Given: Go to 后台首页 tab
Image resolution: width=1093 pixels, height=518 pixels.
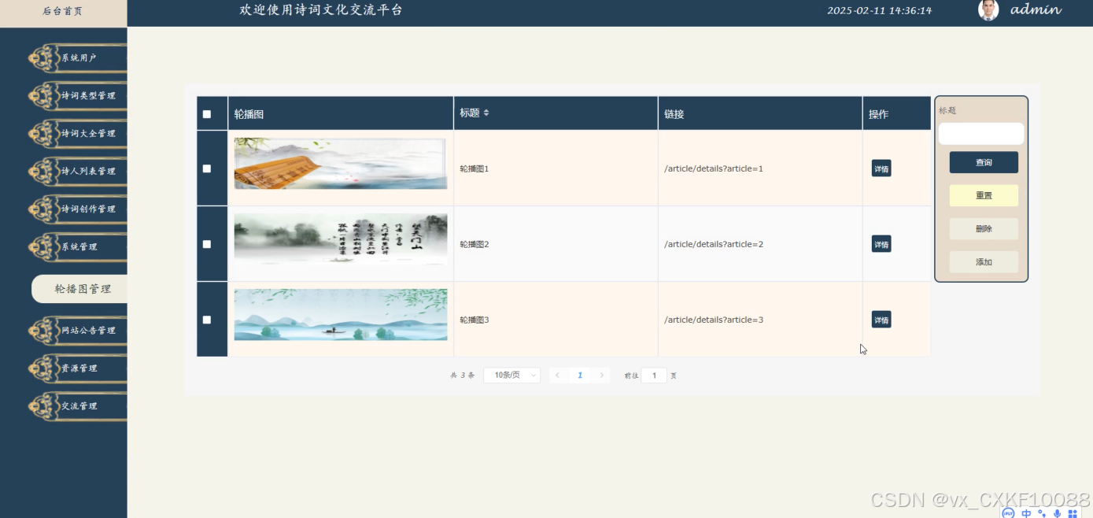Looking at the screenshot, I should pyautogui.click(x=63, y=12).
